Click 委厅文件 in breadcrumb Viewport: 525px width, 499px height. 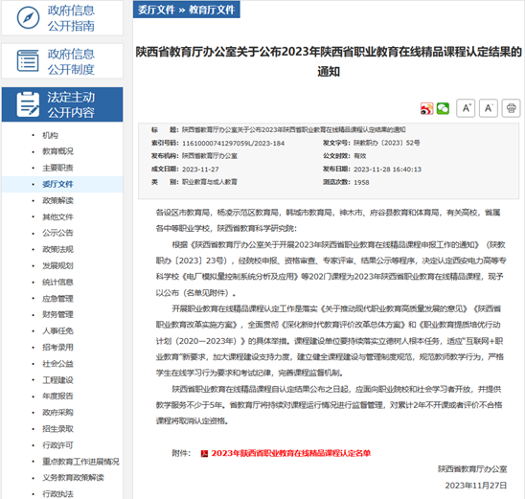156,10
